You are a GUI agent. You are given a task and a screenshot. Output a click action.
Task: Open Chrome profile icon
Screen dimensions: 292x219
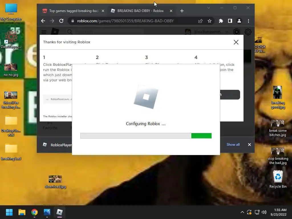tap(239, 21)
